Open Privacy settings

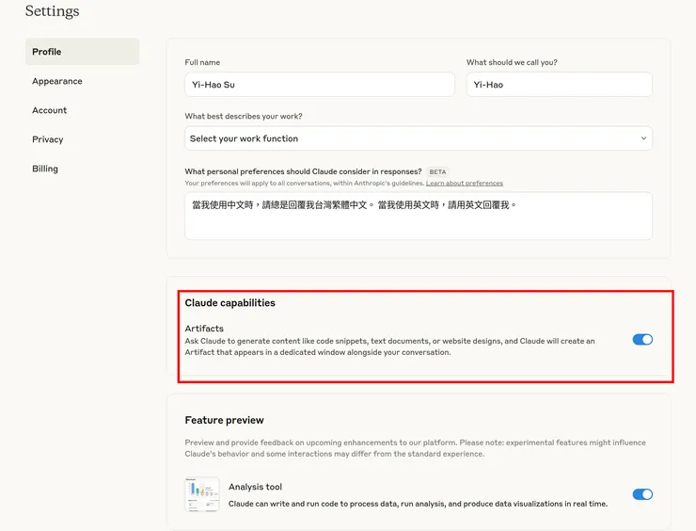(48, 139)
